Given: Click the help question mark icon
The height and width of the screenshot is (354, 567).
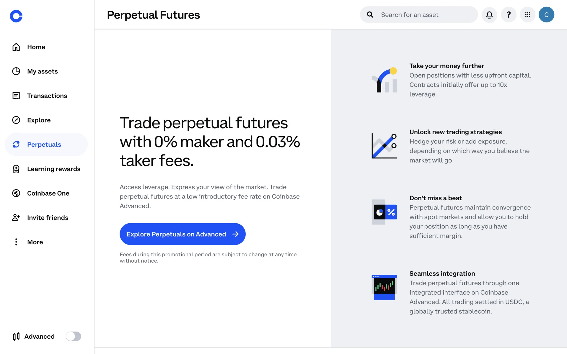Looking at the screenshot, I should pos(509,15).
